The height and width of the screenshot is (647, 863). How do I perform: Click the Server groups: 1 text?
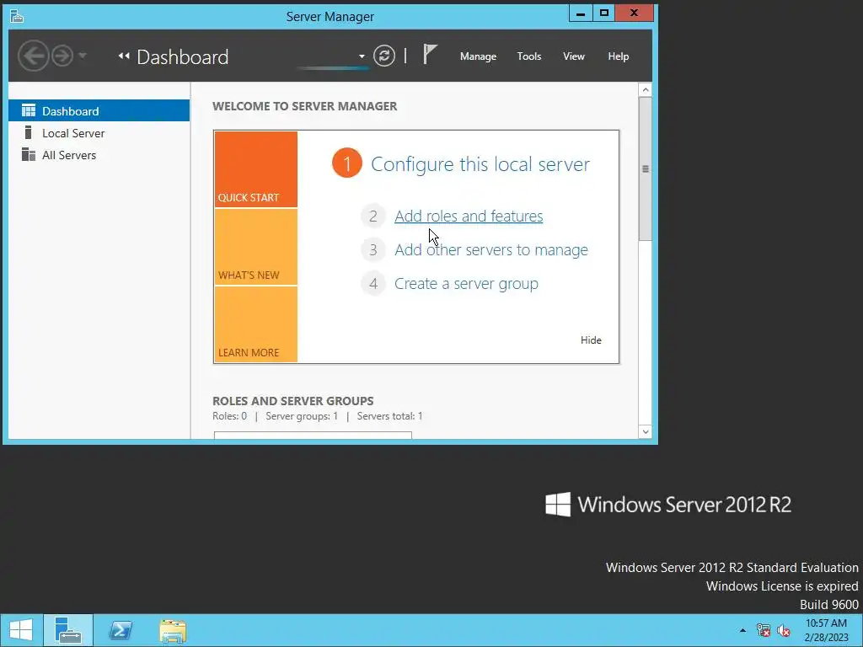click(302, 416)
